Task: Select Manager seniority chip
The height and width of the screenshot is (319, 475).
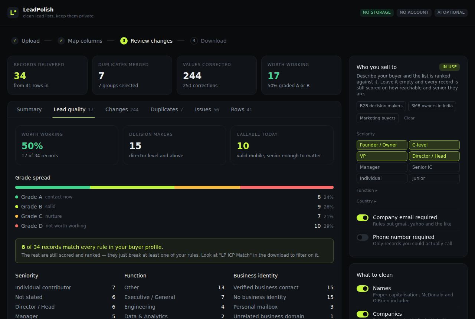Action: tap(382, 167)
